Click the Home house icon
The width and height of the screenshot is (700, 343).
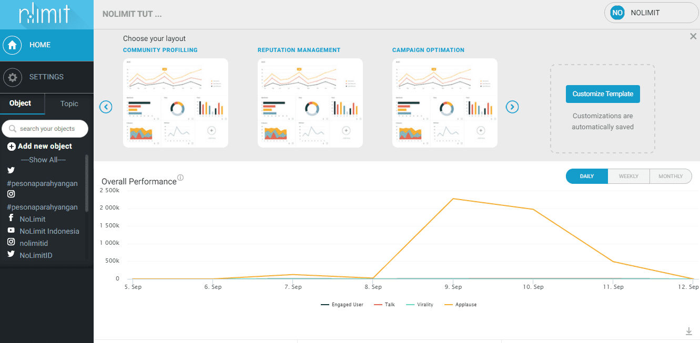click(12, 45)
